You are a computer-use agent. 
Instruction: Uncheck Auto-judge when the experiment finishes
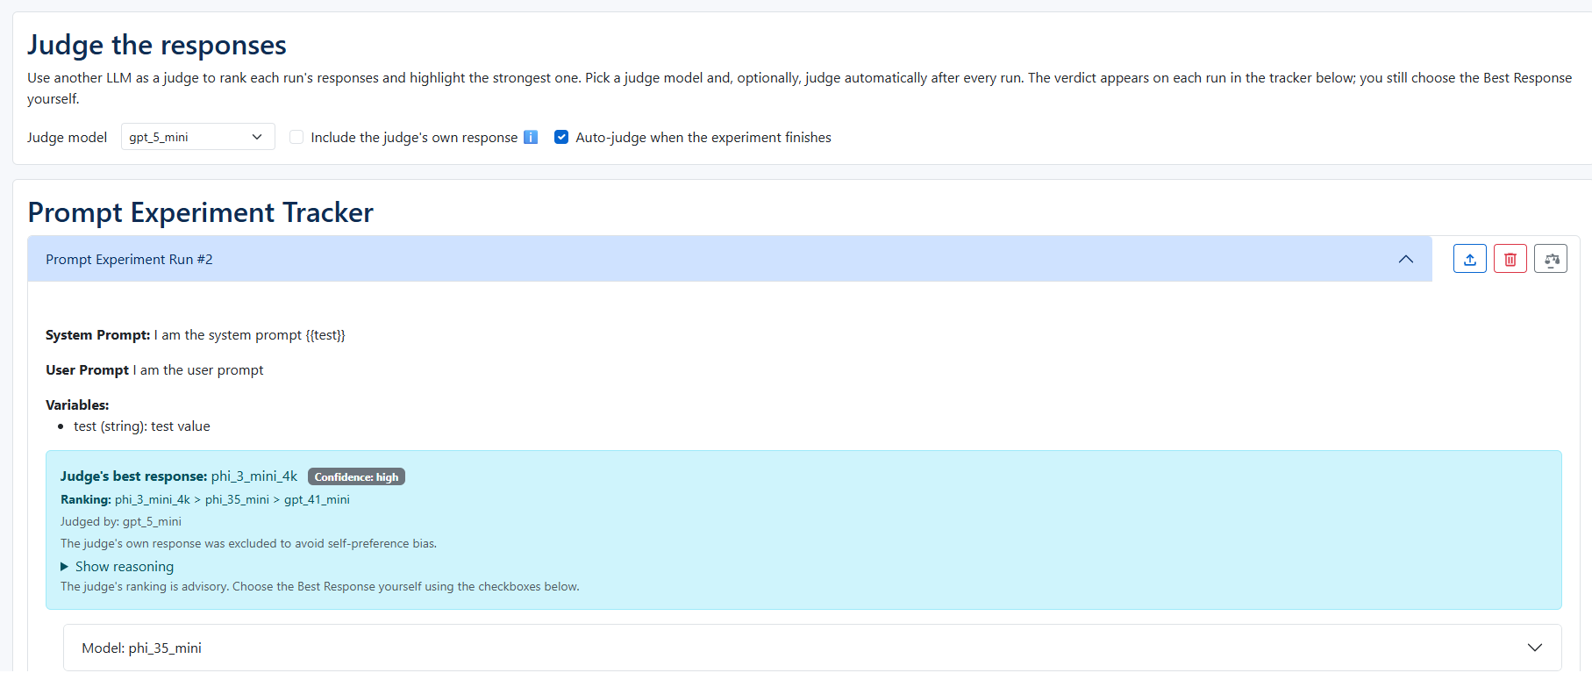(561, 137)
